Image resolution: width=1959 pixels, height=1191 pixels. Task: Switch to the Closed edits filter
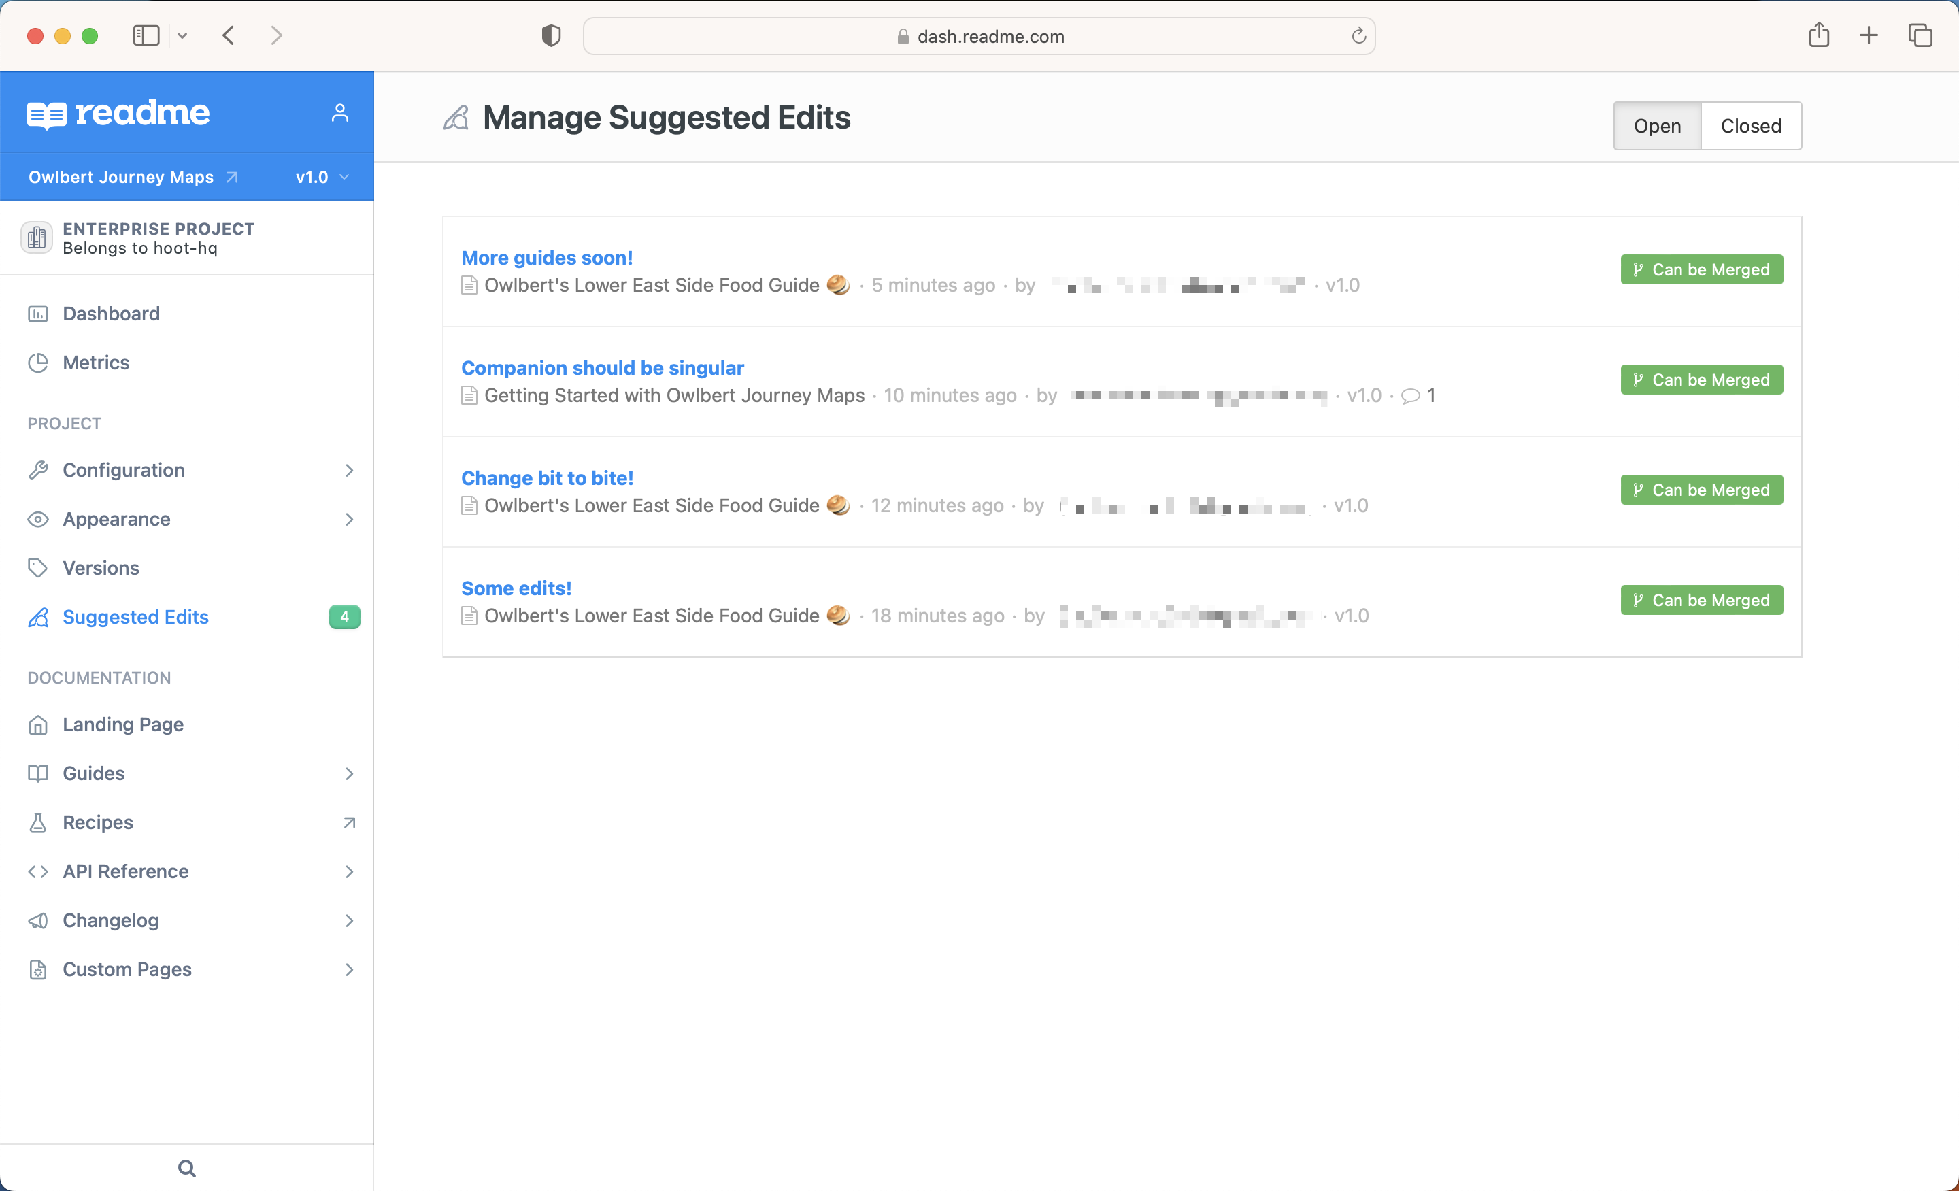click(1751, 126)
